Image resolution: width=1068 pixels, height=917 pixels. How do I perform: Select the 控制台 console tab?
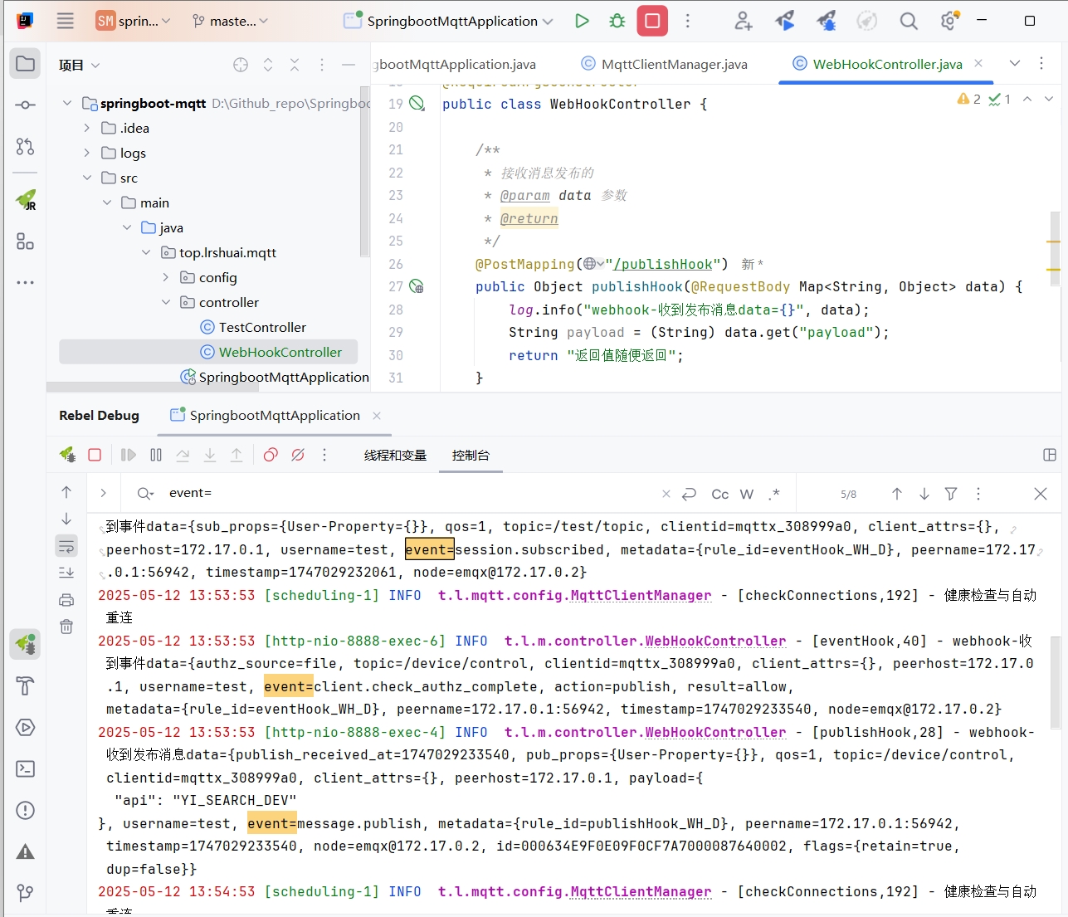(x=470, y=455)
